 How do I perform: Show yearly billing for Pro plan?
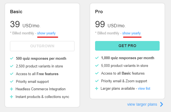coord(131,33)
